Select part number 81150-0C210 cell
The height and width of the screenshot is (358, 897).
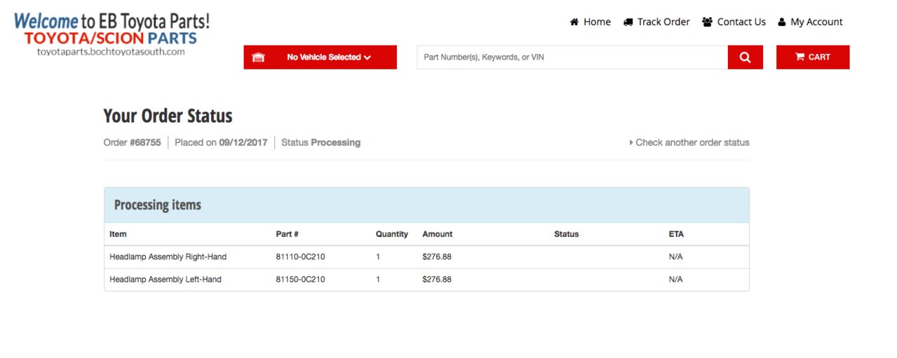pyautogui.click(x=300, y=280)
